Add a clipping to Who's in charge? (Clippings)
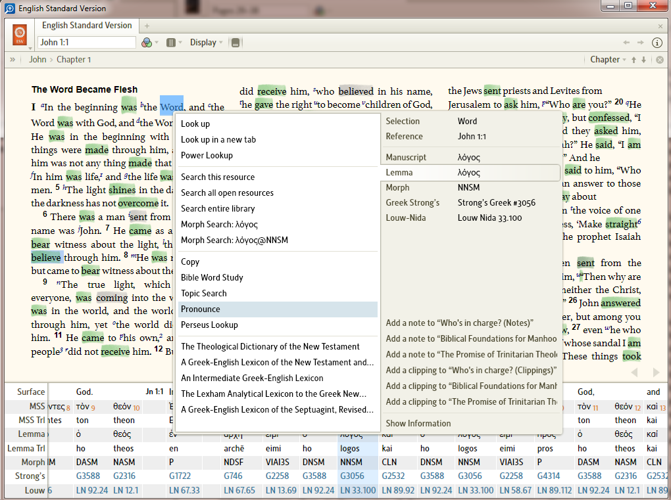This screenshot has width=671, height=500. 471,371
